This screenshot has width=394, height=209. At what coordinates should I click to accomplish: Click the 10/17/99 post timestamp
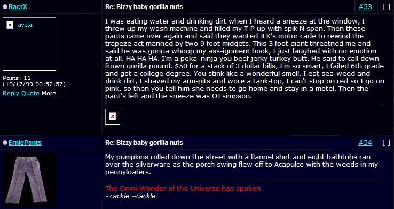pyautogui.click(x=34, y=84)
